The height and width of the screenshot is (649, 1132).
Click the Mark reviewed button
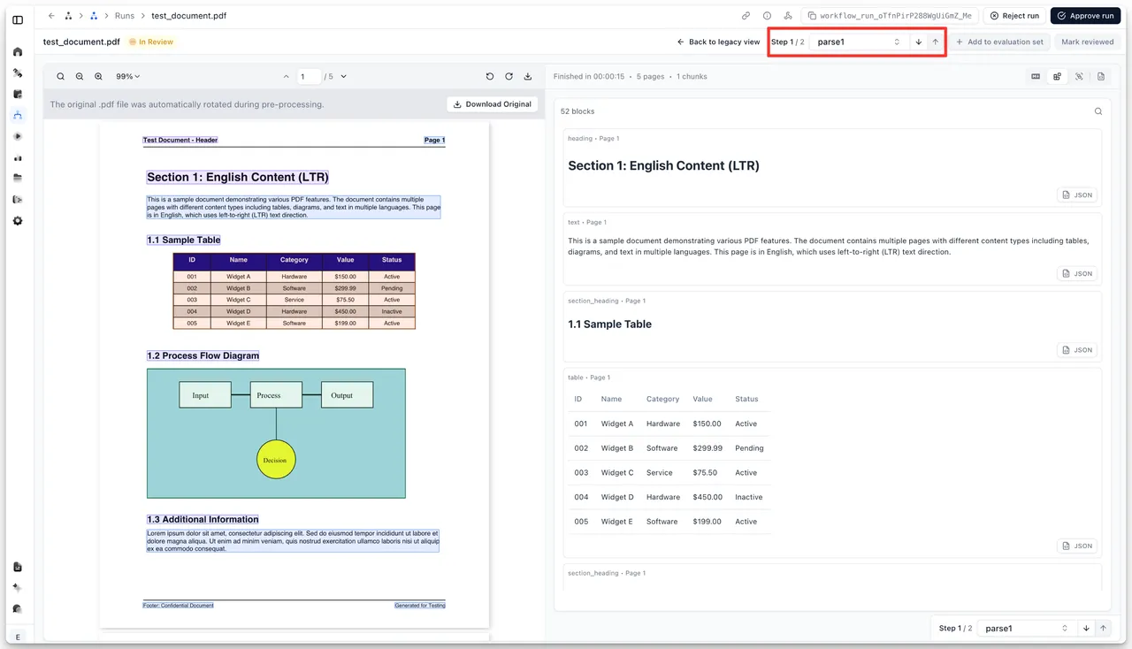[1087, 42]
